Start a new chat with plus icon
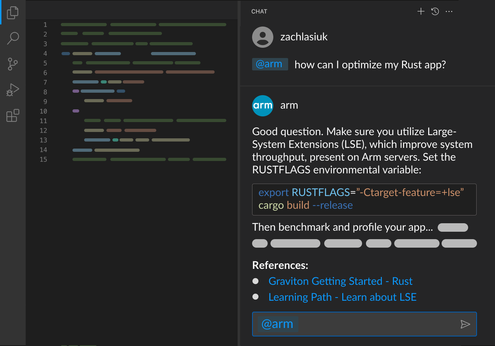Viewport: 495px width, 346px height. [x=421, y=12]
